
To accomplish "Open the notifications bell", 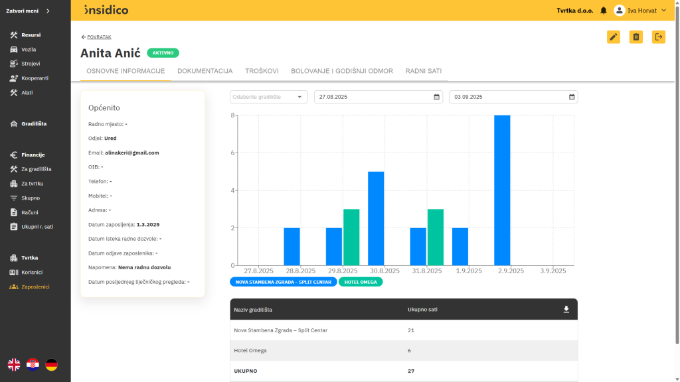I will tap(603, 11).
